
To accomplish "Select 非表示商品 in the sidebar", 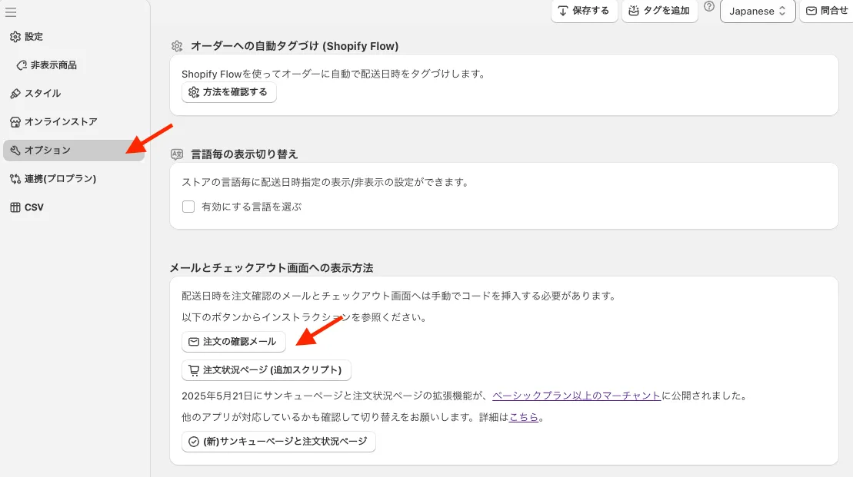I will 53,65.
